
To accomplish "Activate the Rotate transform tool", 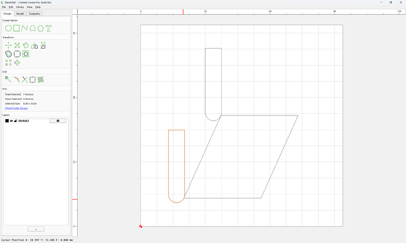I will click(x=26, y=45).
